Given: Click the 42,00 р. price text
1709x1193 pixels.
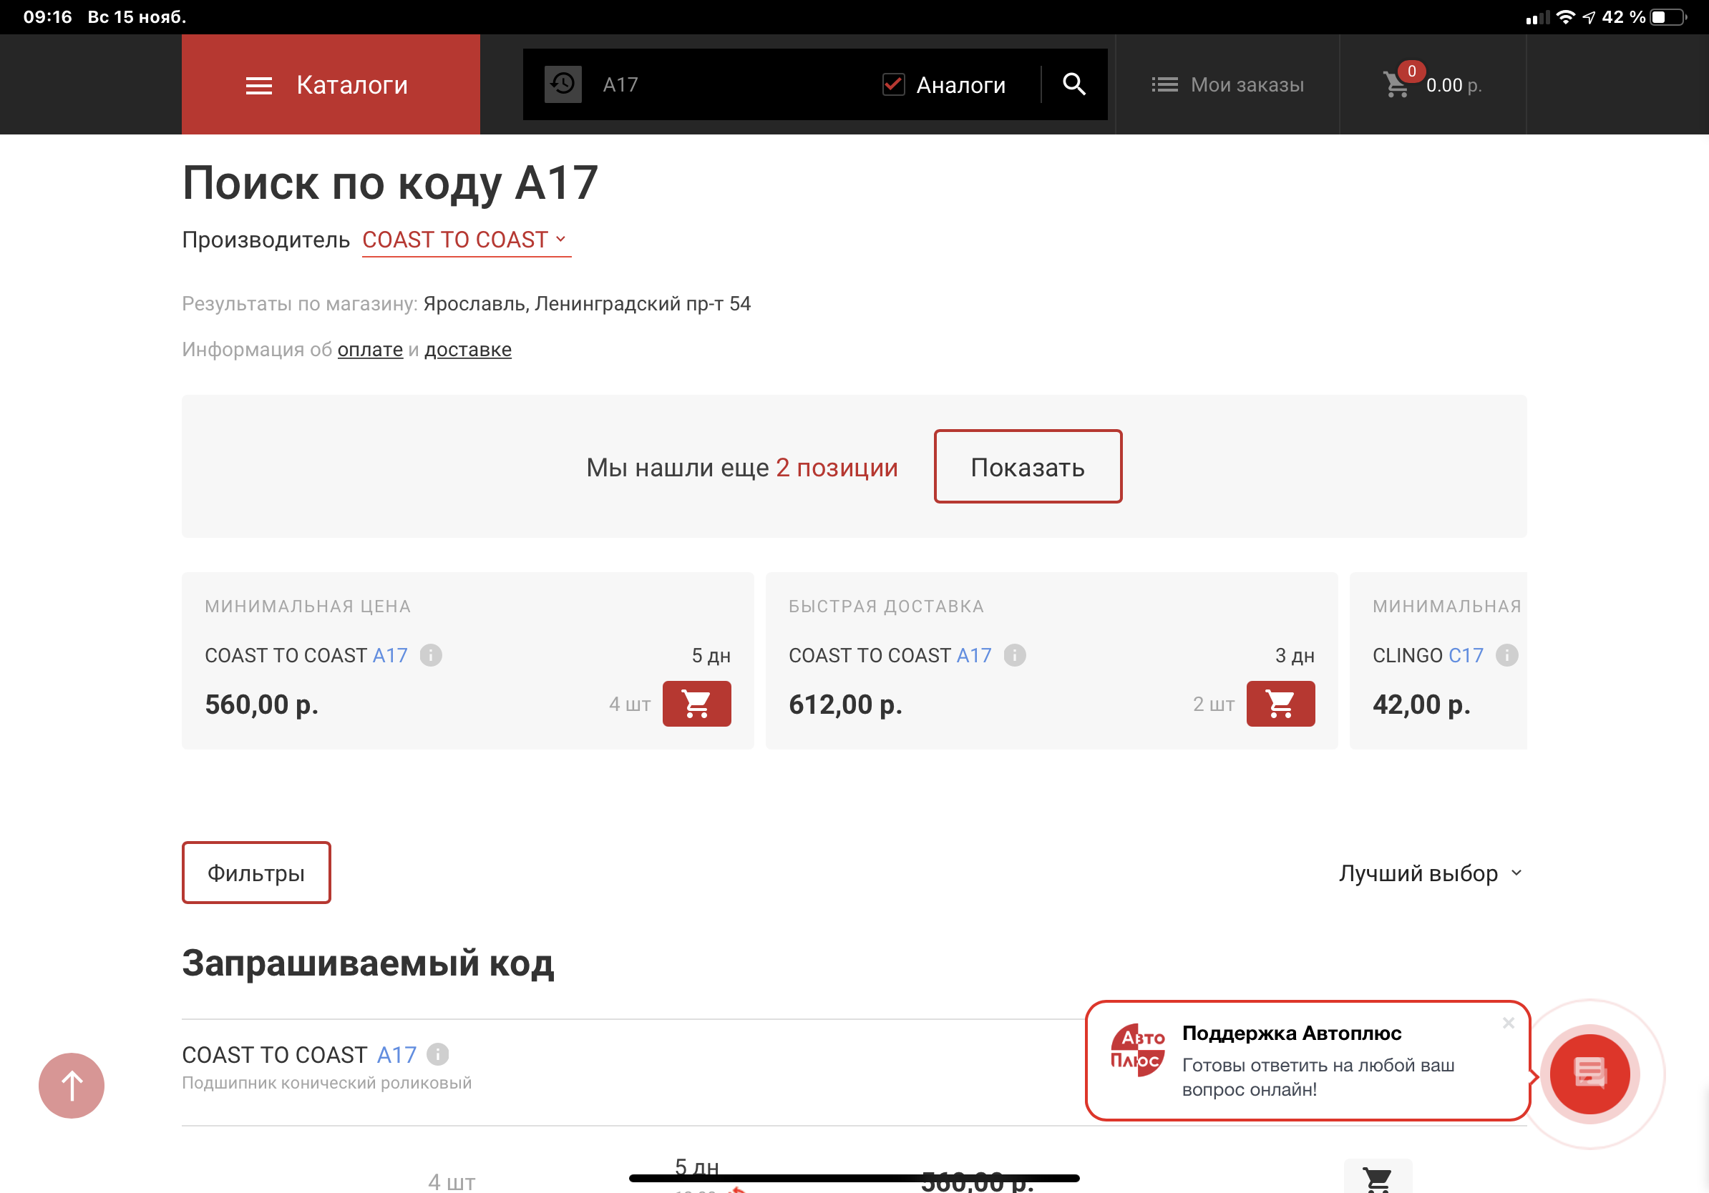Looking at the screenshot, I should (1422, 704).
